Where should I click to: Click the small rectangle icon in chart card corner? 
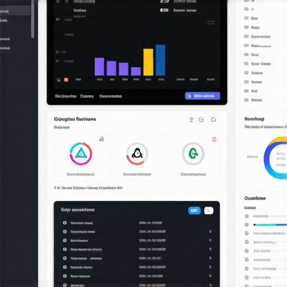pyautogui.click(x=211, y=23)
